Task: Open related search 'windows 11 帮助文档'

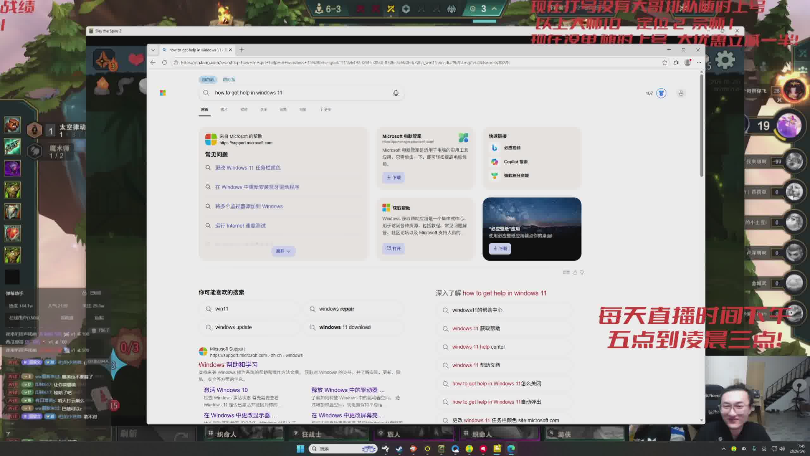Action: click(x=505, y=365)
